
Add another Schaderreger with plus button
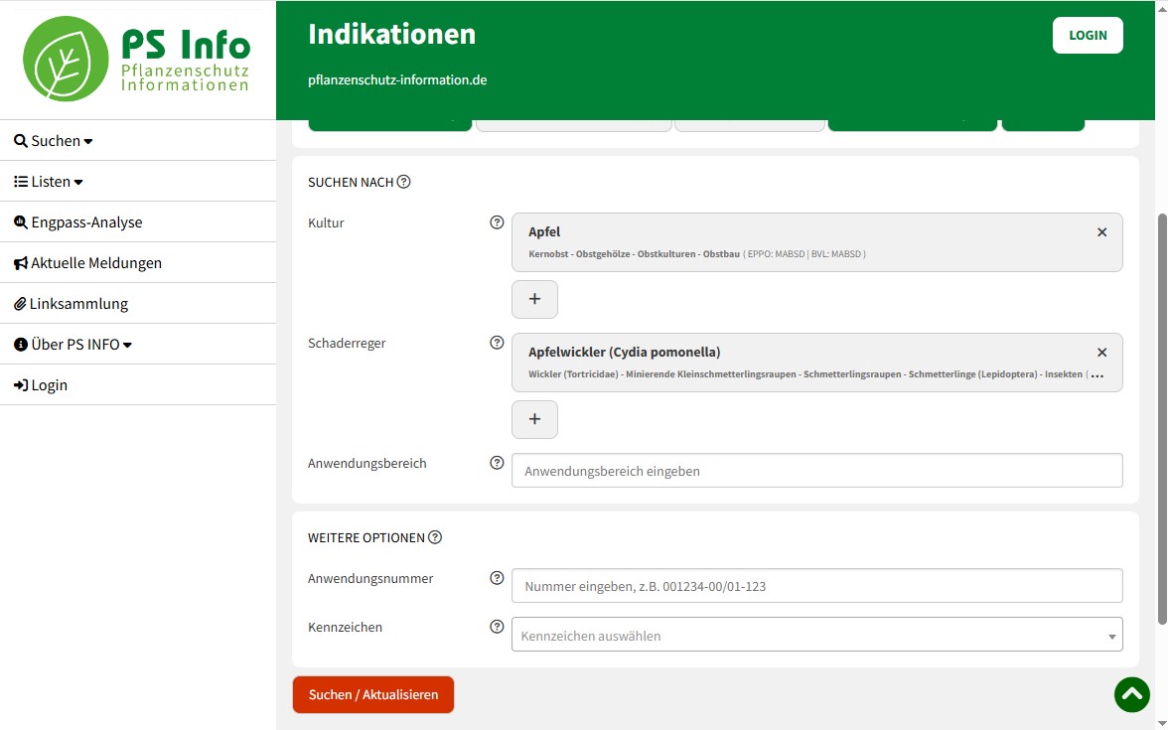534,419
